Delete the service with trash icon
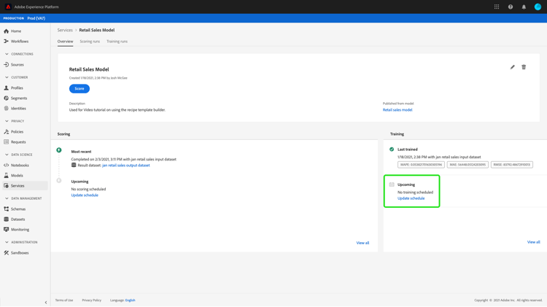The width and height of the screenshot is (547, 307). 524,67
